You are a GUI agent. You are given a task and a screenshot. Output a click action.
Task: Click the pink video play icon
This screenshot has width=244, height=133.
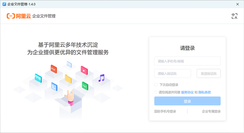point(84,70)
